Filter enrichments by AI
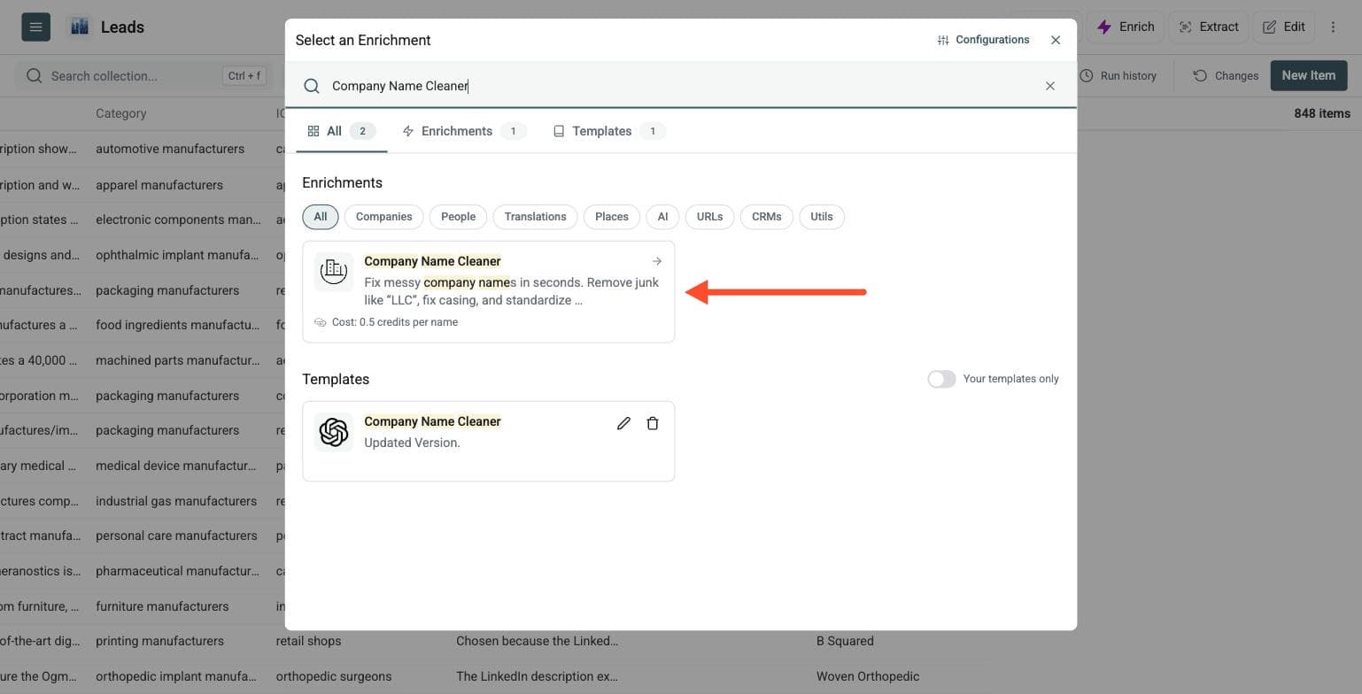1362x694 pixels. pos(662,217)
